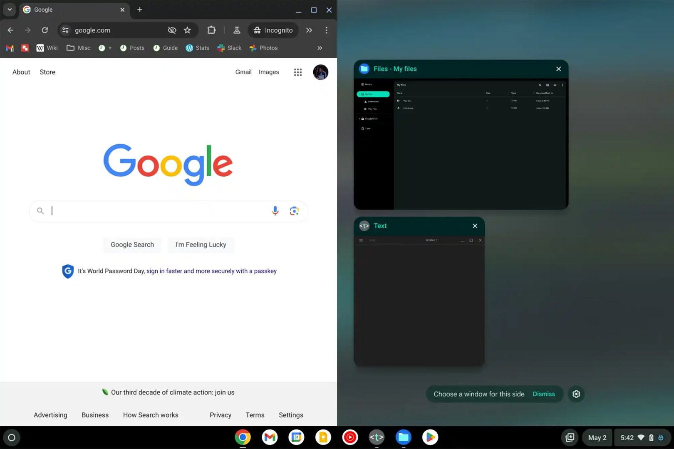Open Google Keep from the shelf
Screen dimensions: 674x449
323,437
